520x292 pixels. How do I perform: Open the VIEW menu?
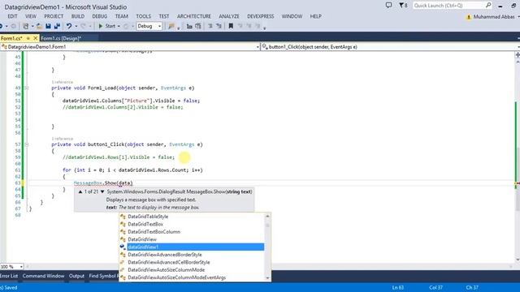(31, 16)
